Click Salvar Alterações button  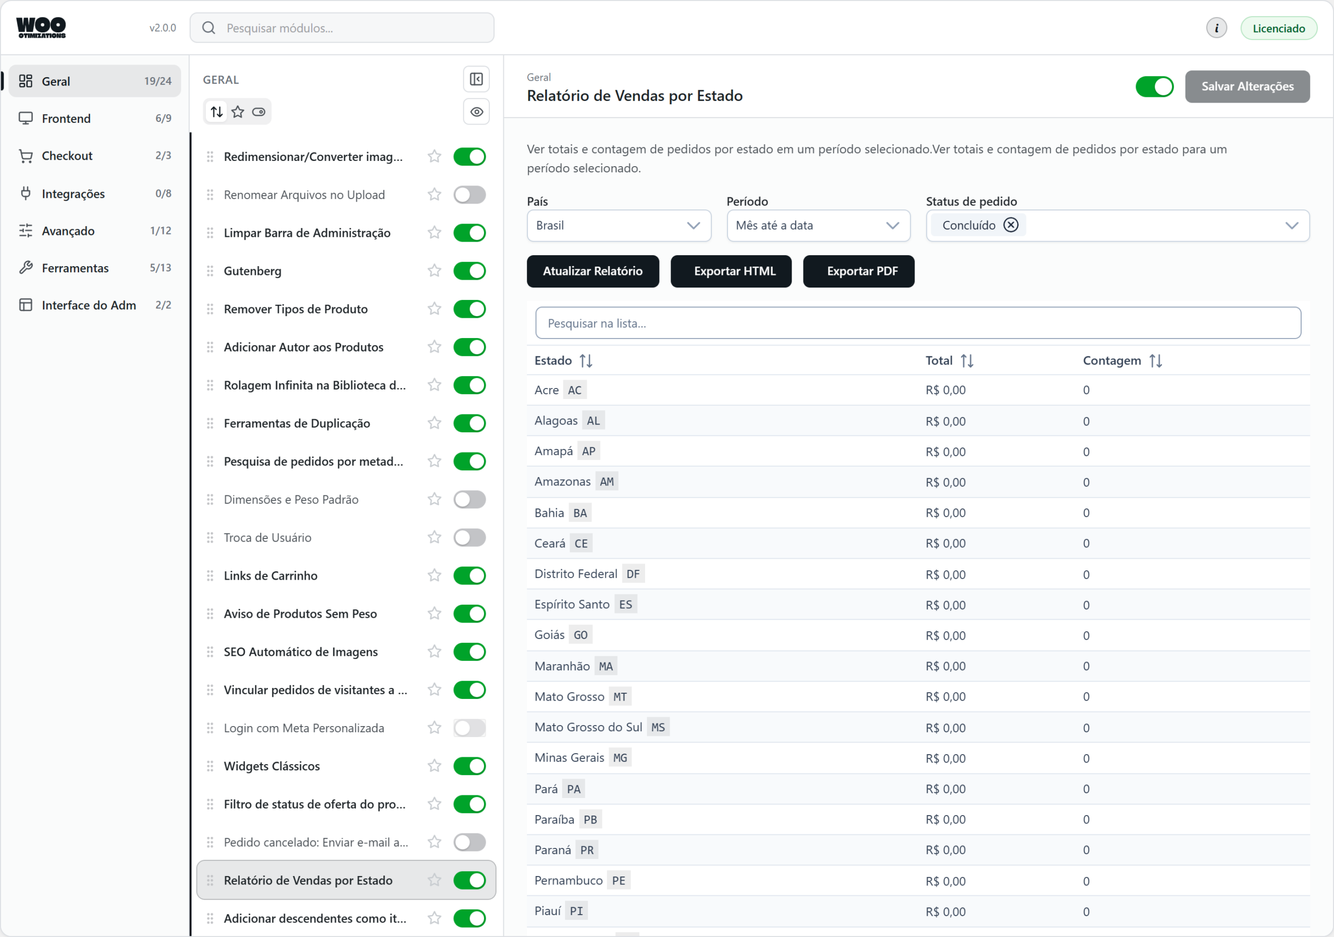coord(1247,86)
